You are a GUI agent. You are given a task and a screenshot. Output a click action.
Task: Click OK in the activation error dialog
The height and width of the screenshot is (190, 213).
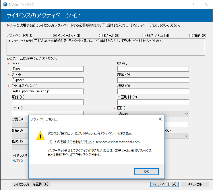click(146, 172)
